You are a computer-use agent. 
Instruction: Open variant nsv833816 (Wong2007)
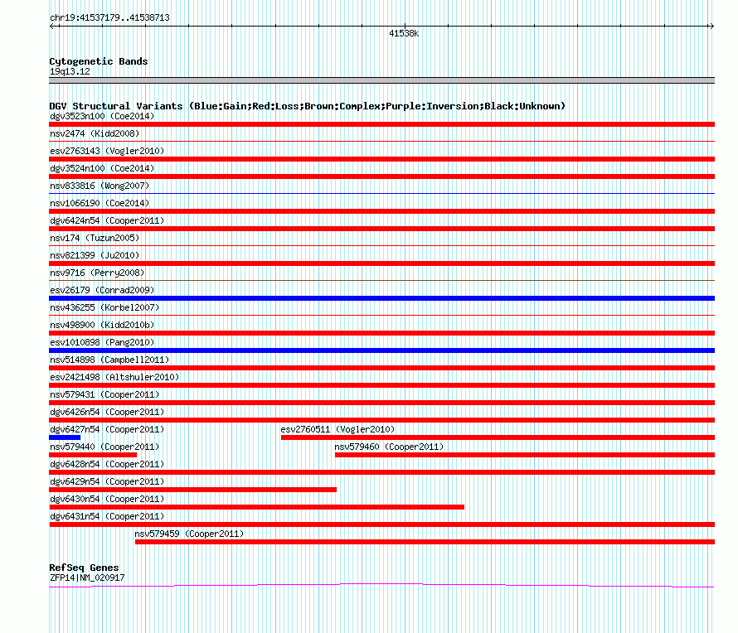click(x=100, y=186)
